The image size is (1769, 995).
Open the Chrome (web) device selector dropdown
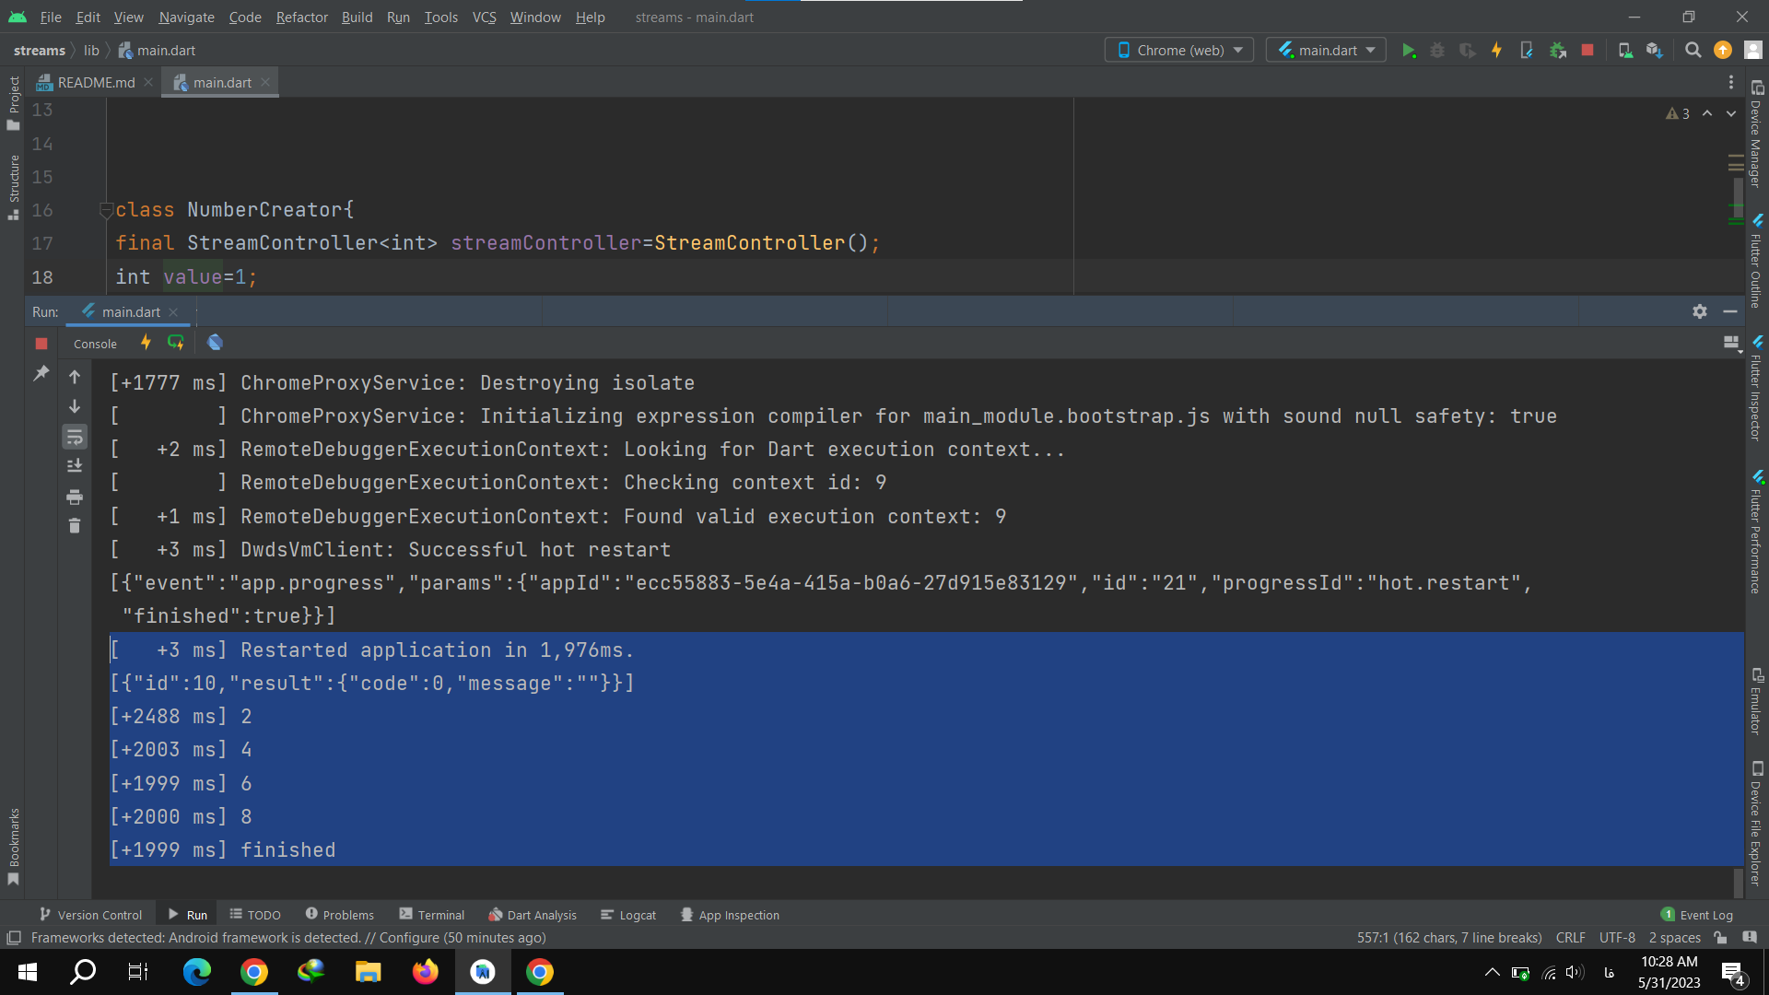[x=1179, y=51]
